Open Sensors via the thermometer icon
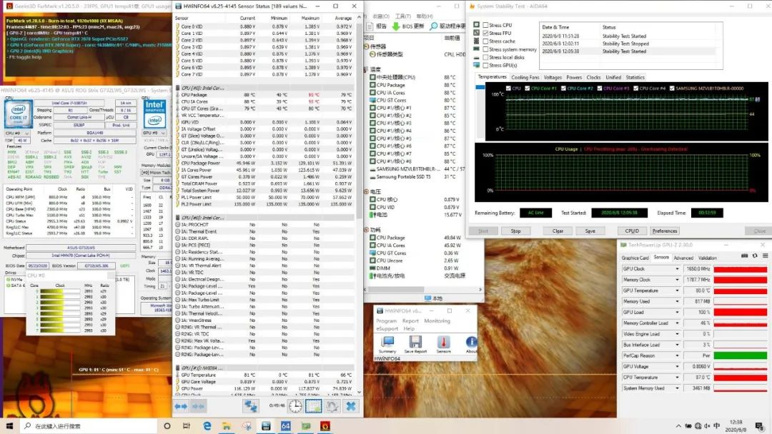The height and width of the screenshot is (434, 772). (443, 343)
